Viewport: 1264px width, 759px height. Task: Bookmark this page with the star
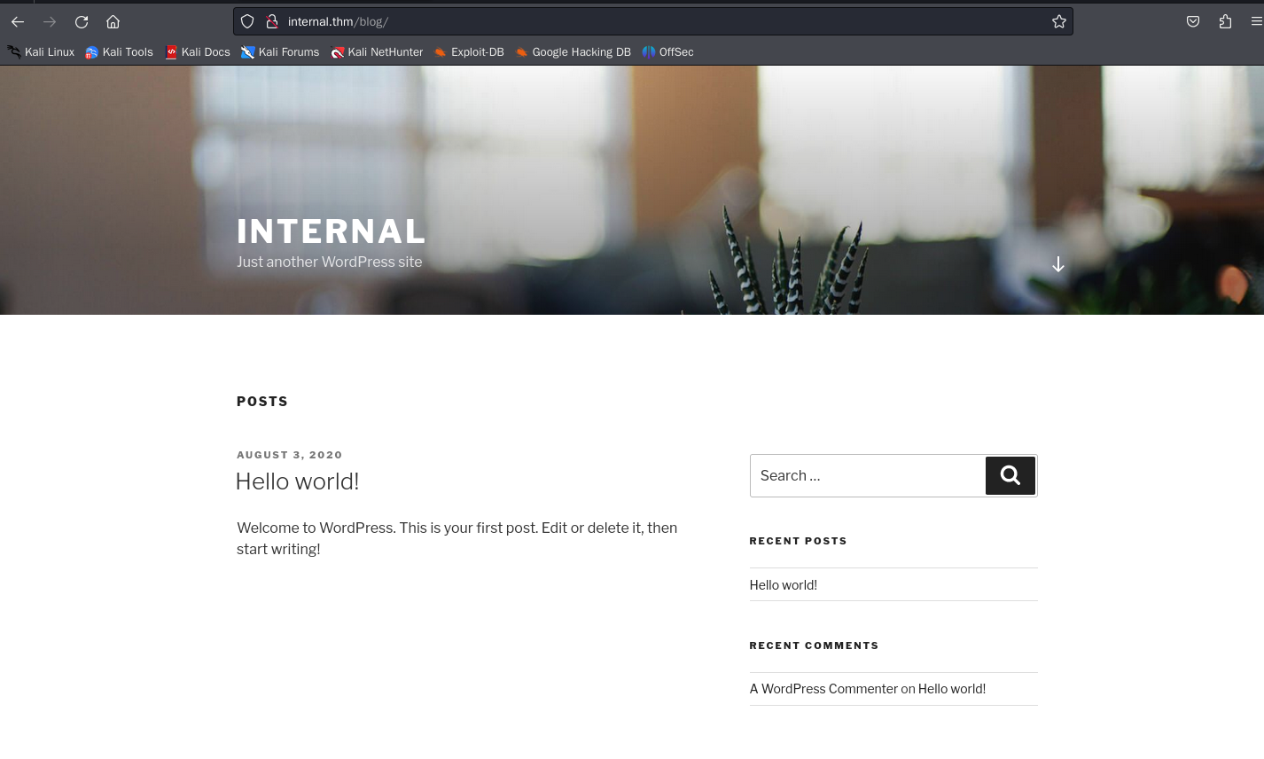pos(1058,21)
